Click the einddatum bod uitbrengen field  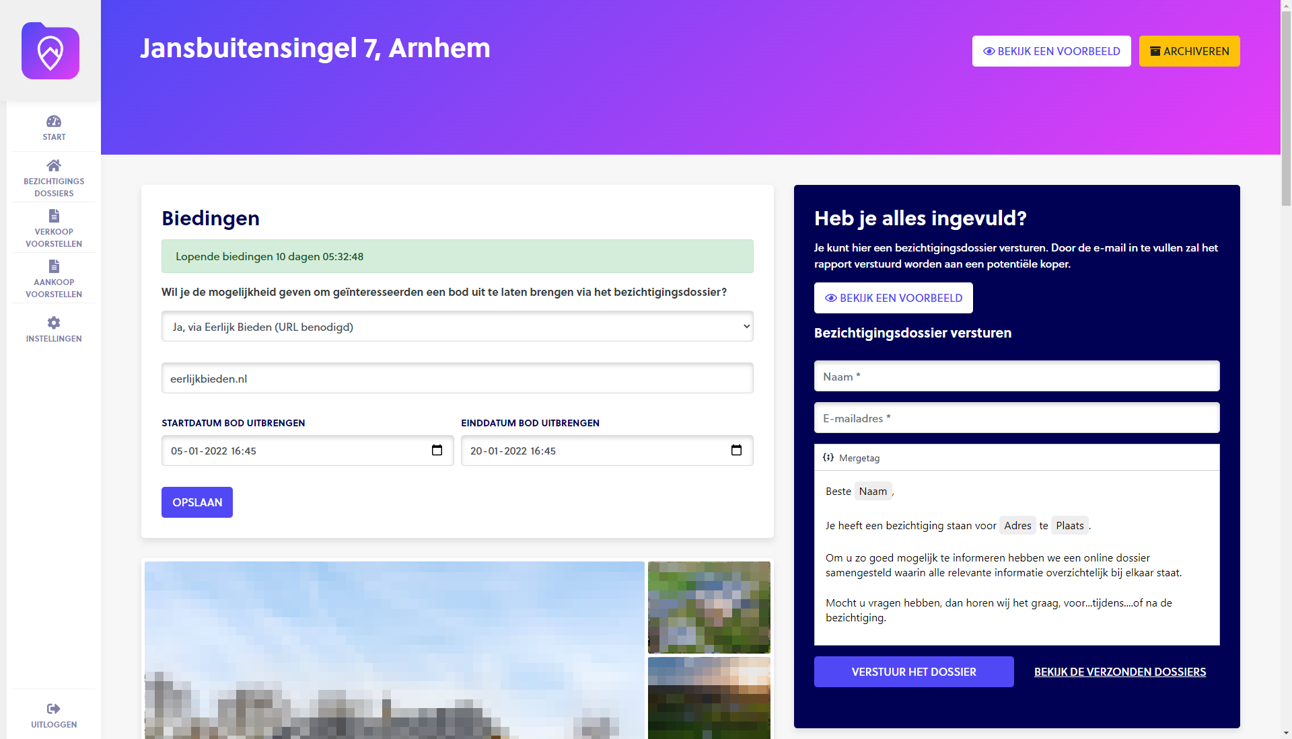pyautogui.click(x=607, y=451)
